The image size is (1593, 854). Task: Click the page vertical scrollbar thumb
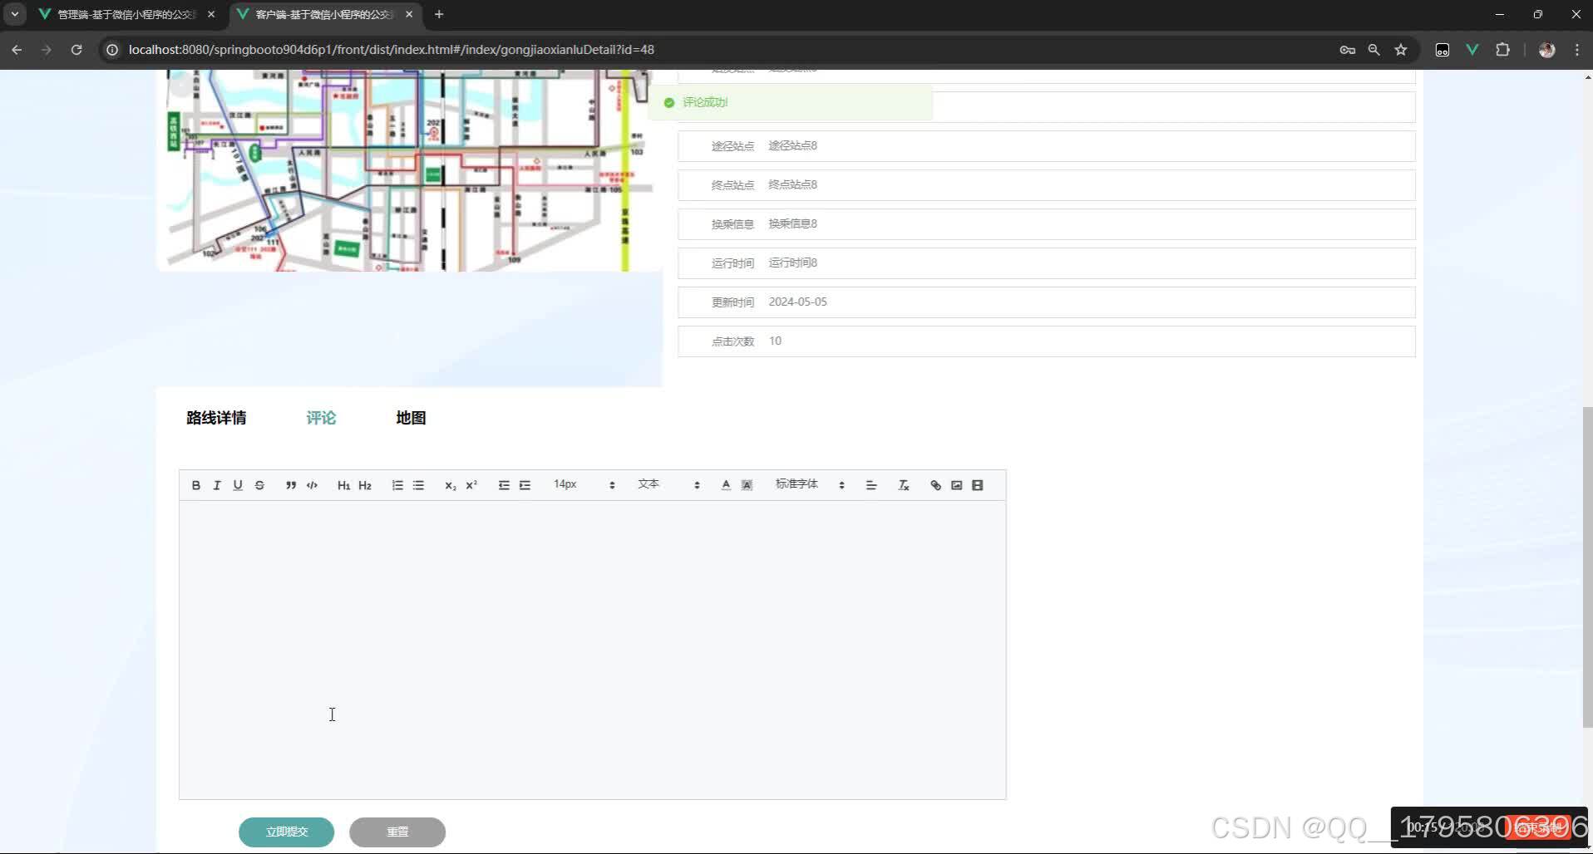[x=1587, y=567]
